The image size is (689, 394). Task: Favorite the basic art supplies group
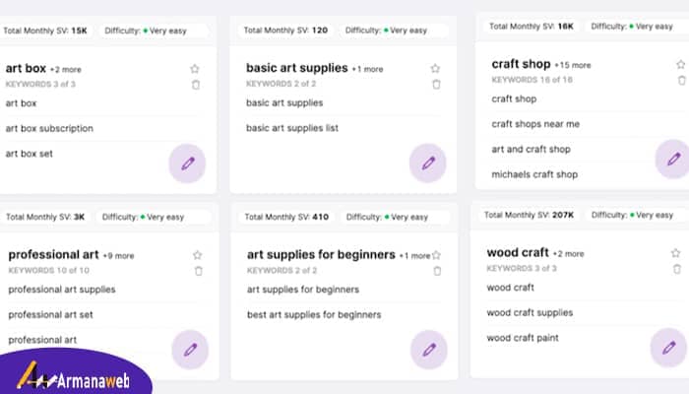(435, 68)
